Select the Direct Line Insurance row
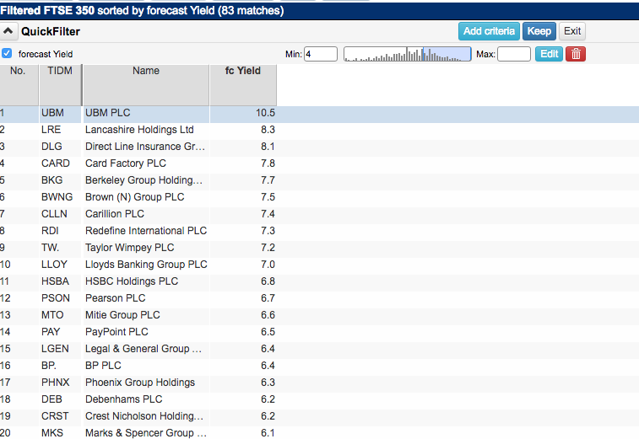The height and width of the screenshot is (439, 639). 319,147
